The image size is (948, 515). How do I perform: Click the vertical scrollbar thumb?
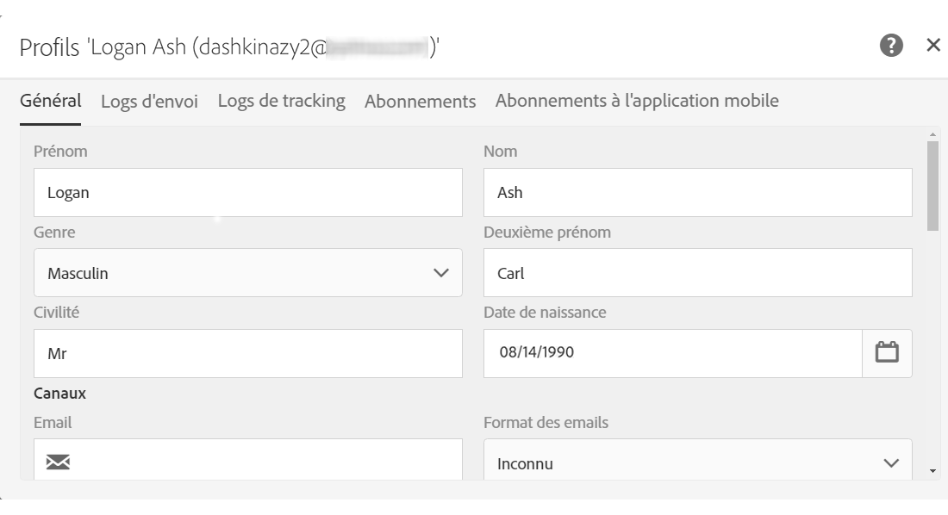pyautogui.click(x=932, y=185)
